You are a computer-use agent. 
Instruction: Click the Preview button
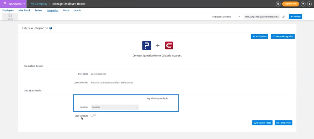click(x=295, y=17)
